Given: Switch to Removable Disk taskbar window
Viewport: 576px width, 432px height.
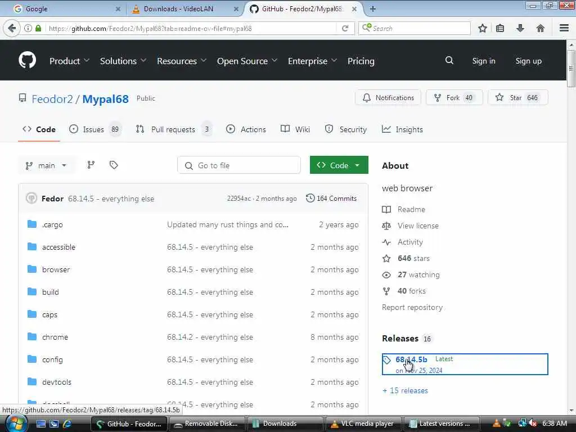Looking at the screenshot, I should click(x=207, y=424).
